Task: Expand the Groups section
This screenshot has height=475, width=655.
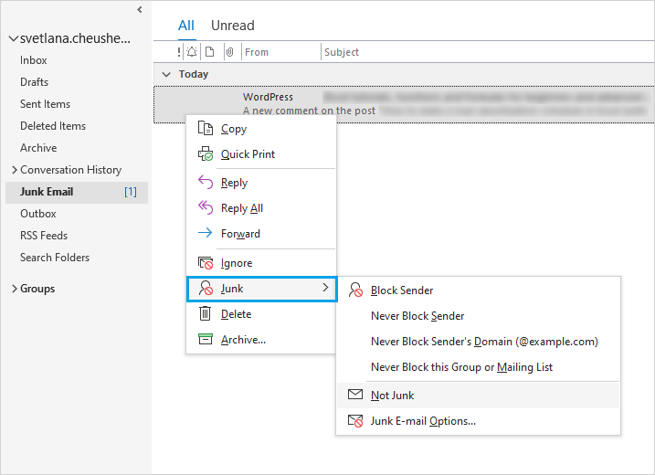Action: (x=14, y=289)
